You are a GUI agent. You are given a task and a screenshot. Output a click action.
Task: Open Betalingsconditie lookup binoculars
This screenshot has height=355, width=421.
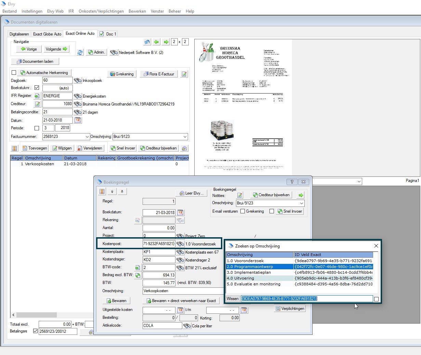tap(78, 112)
